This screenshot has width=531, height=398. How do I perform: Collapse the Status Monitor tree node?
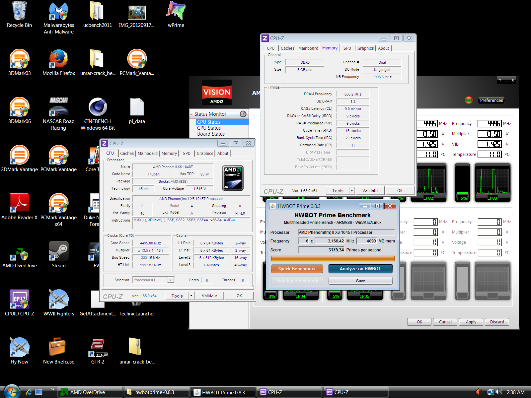click(191, 114)
